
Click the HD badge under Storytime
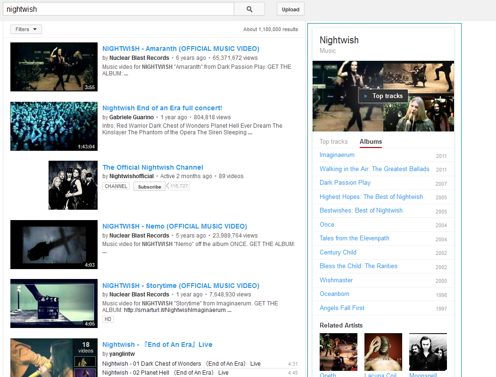(108, 319)
